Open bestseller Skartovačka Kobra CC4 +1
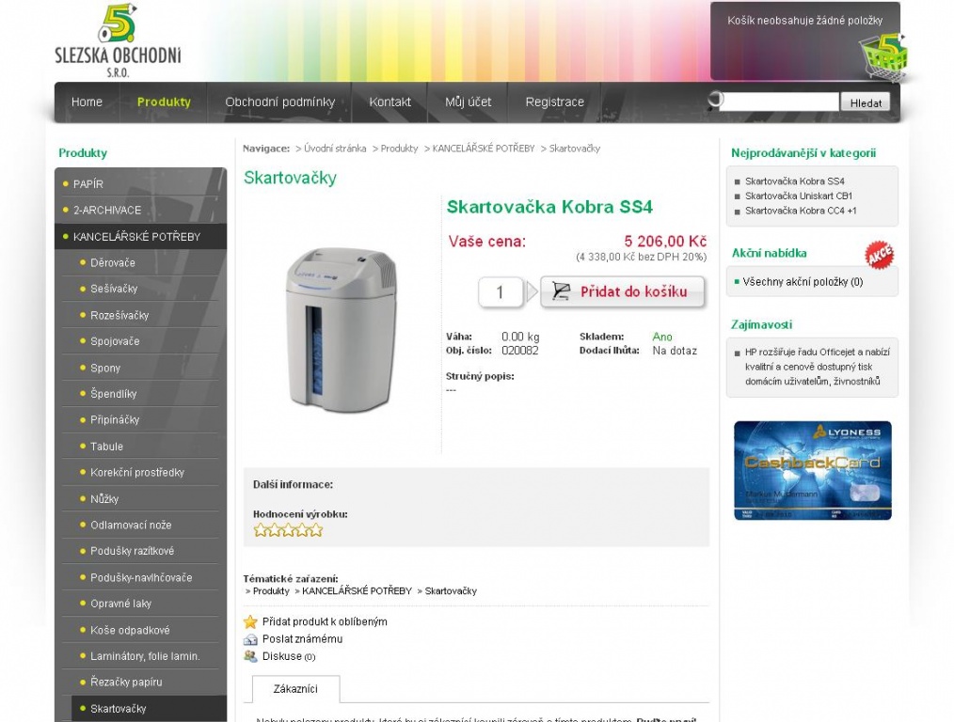Image resolution: width=954 pixels, height=722 pixels. 801,211
